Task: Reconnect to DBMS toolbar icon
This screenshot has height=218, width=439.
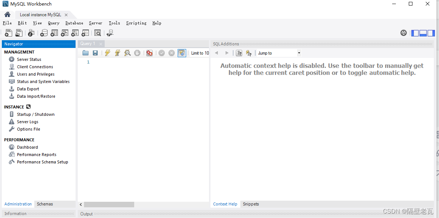Action: [110, 33]
